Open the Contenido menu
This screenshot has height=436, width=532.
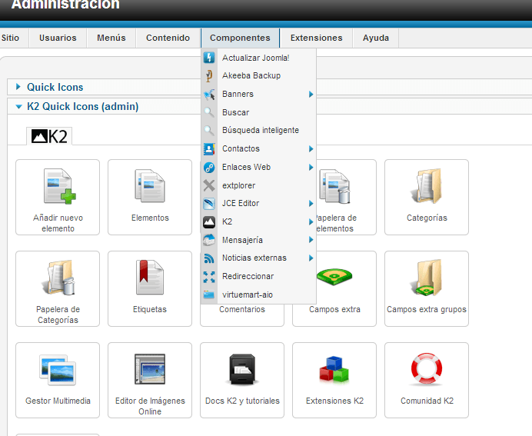pyautogui.click(x=168, y=38)
